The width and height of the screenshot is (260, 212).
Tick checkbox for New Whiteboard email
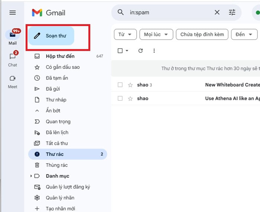coord(120,85)
